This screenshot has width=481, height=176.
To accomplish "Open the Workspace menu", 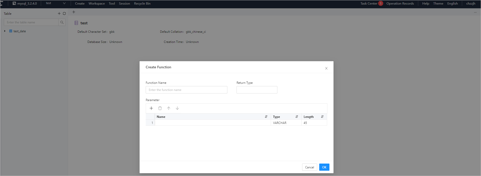I will [x=96, y=4].
